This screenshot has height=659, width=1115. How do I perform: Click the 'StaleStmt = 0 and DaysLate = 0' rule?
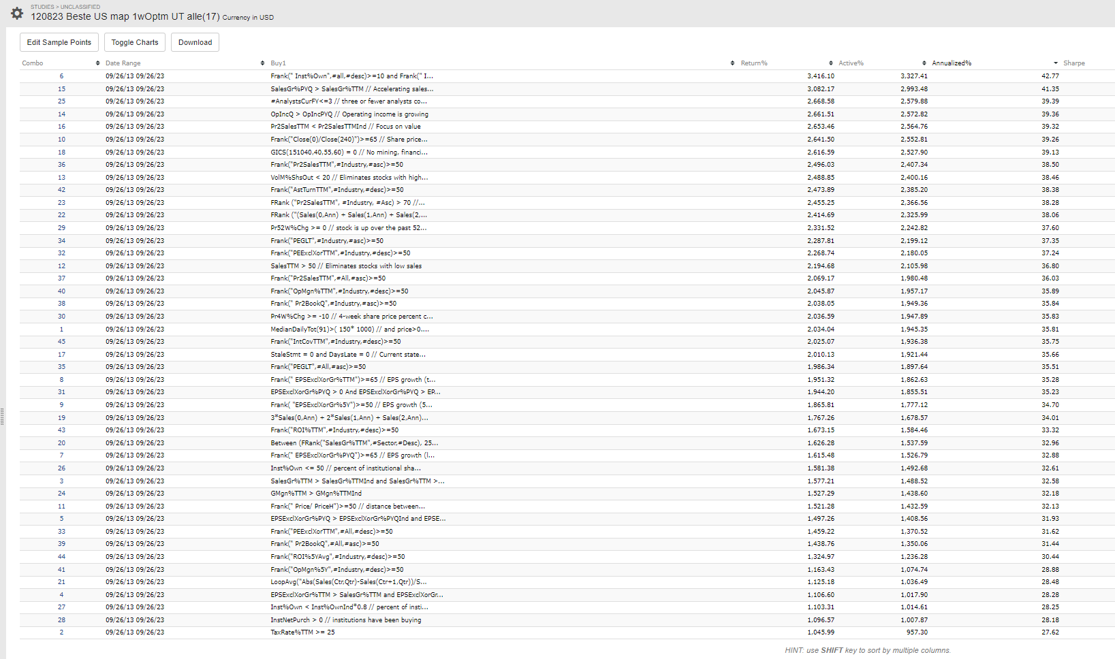348,355
